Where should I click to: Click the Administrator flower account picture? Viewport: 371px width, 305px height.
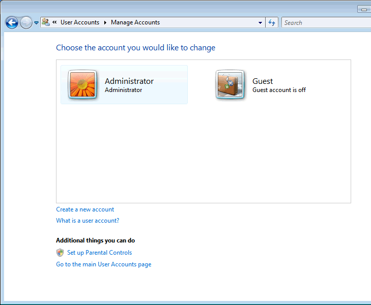coord(82,84)
